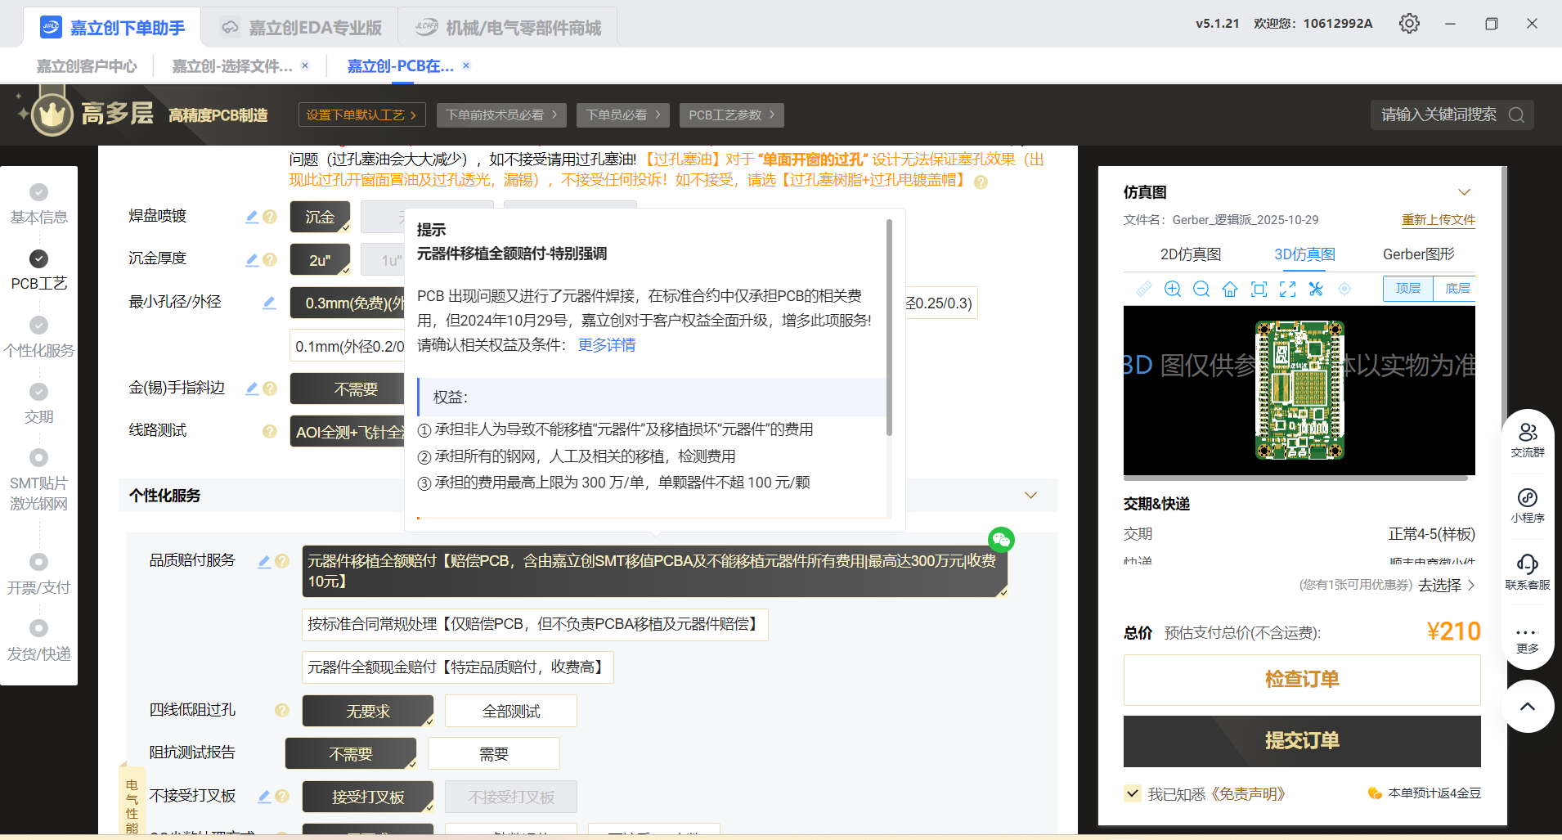The height and width of the screenshot is (840, 1562).
Task: Select 按标准合同常规处理 compensation option
Action: coord(535,624)
